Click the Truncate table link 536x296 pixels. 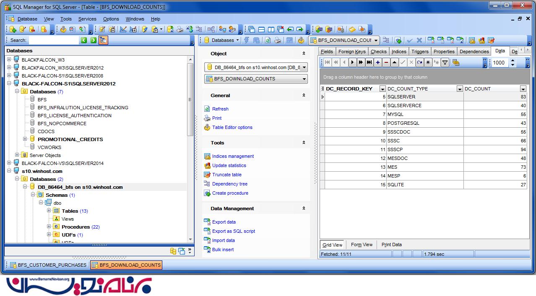pos(226,175)
